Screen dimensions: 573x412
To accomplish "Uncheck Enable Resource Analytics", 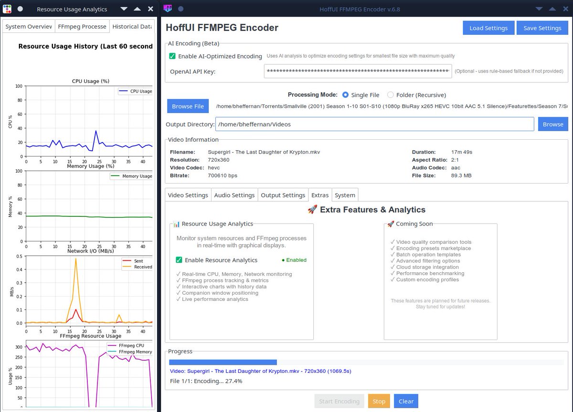I will click(179, 260).
